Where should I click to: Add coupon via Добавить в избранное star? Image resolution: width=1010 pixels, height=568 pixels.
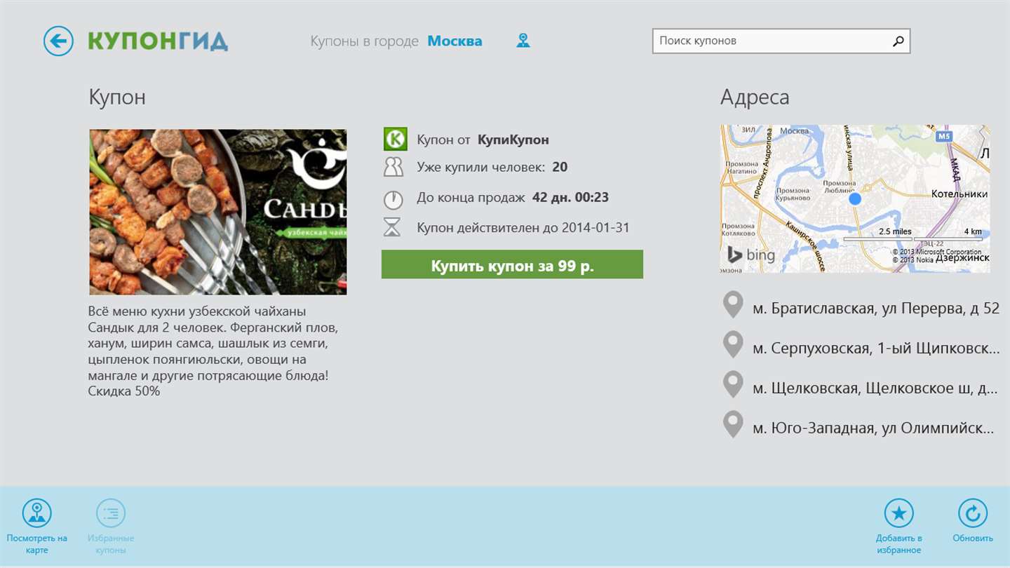click(898, 526)
